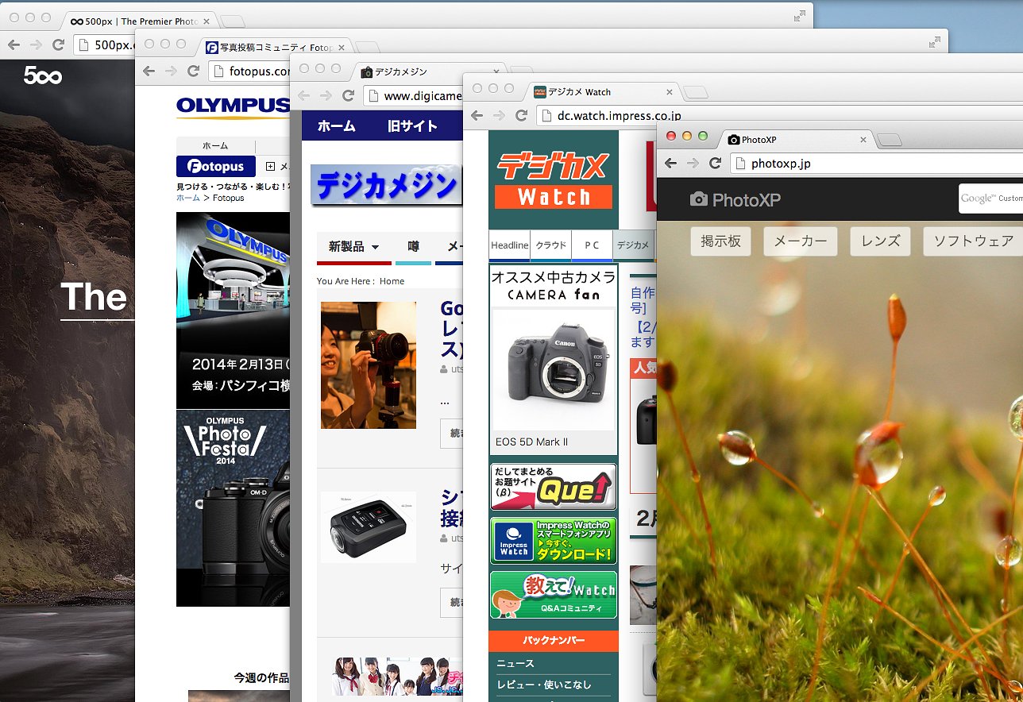Focus the photoxp.jp address bar
This screenshot has height=702, width=1023.
(876, 164)
